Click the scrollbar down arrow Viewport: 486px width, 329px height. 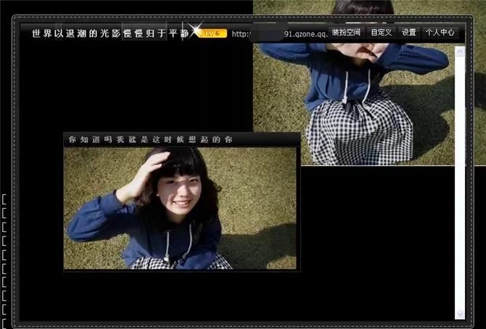pos(460,314)
